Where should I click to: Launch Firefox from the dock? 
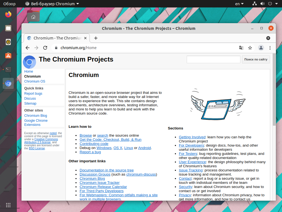click(8, 14)
